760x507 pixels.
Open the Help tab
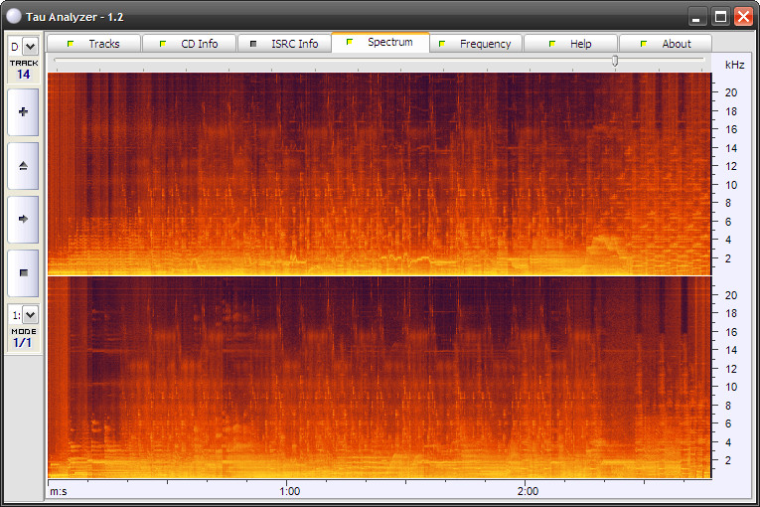point(570,44)
